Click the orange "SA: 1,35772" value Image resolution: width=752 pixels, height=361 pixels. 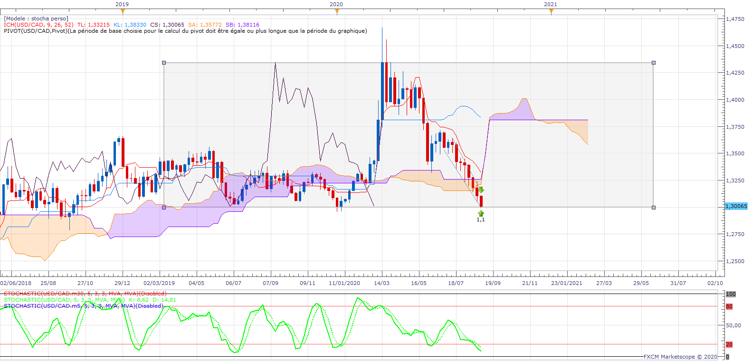pyautogui.click(x=205, y=25)
